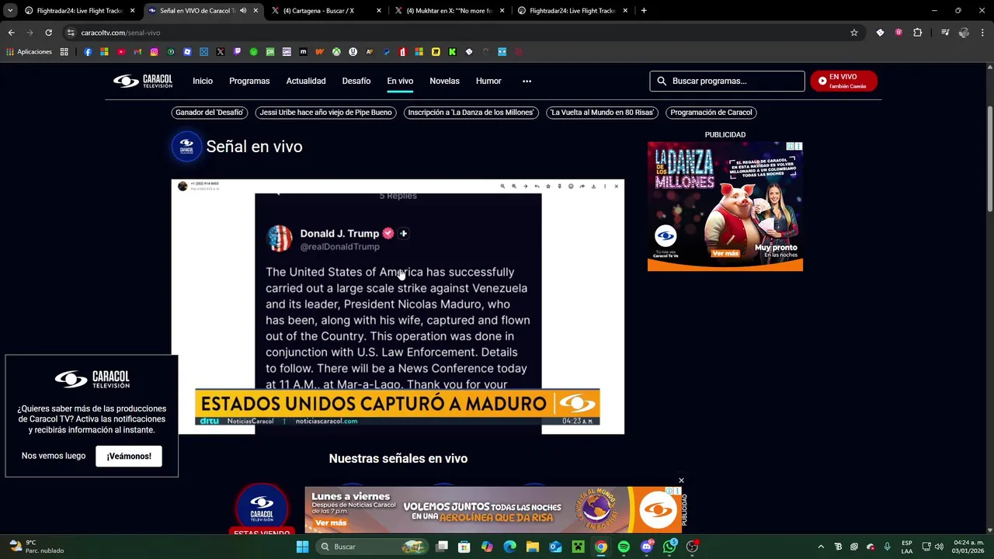994x559 pixels.
Task: Click the Ver más button on La Danza ad
Action: 725,253
